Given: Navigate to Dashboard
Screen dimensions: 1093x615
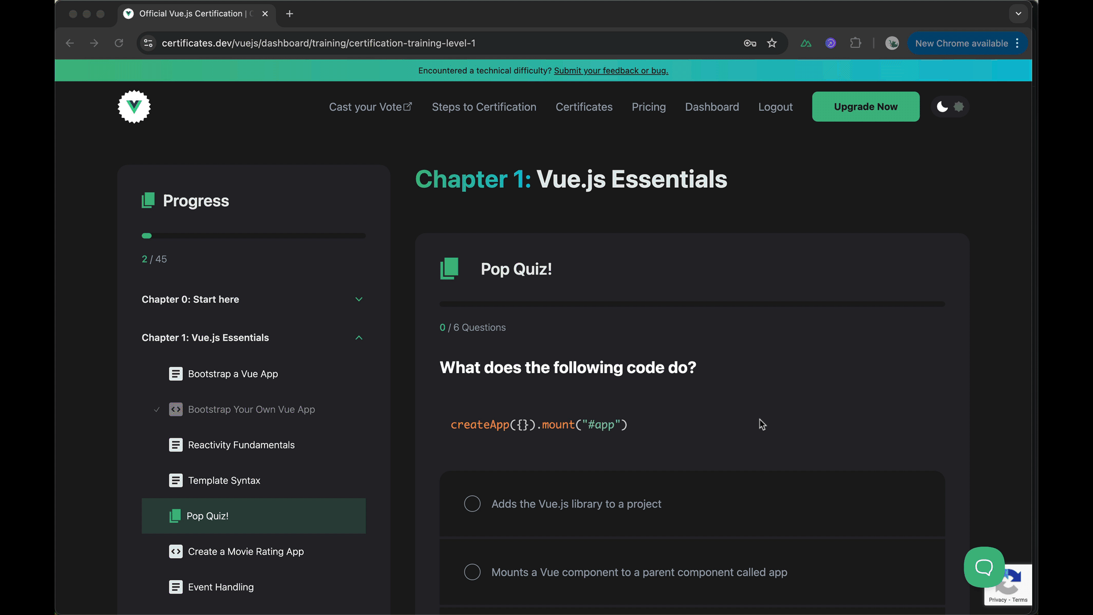Looking at the screenshot, I should (712, 107).
